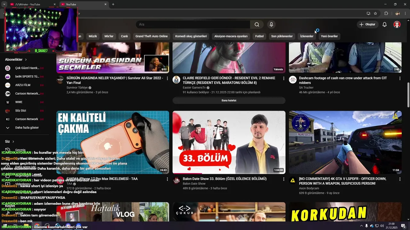
Task: Select the Canlı filter chip
Action: coord(124,36)
